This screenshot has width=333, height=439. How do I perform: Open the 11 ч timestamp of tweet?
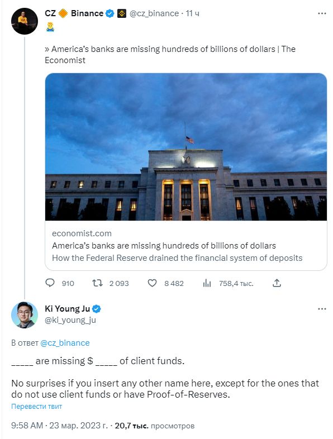[x=193, y=13]
